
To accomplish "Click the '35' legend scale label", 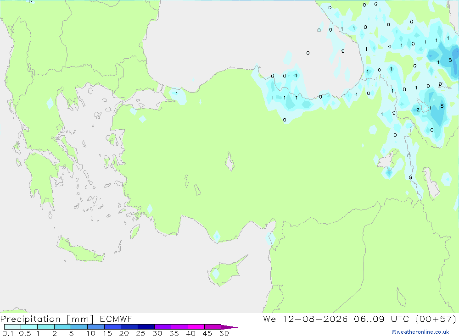I will click(x=174, y=333).
